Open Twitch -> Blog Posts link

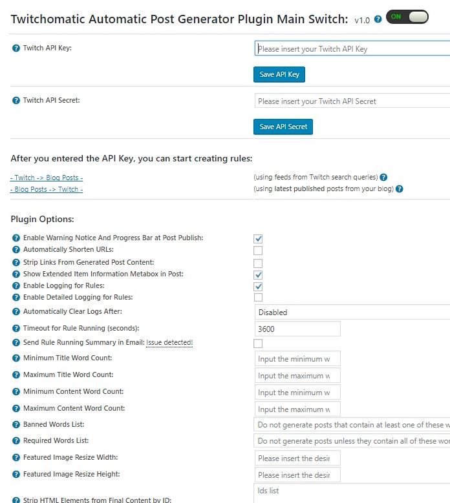click(47, 178)
